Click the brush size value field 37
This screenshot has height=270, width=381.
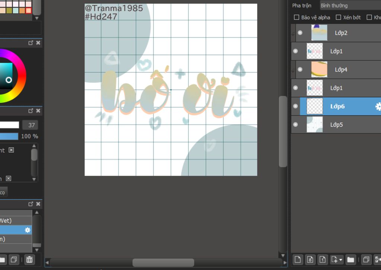click(x=30, y=125)
